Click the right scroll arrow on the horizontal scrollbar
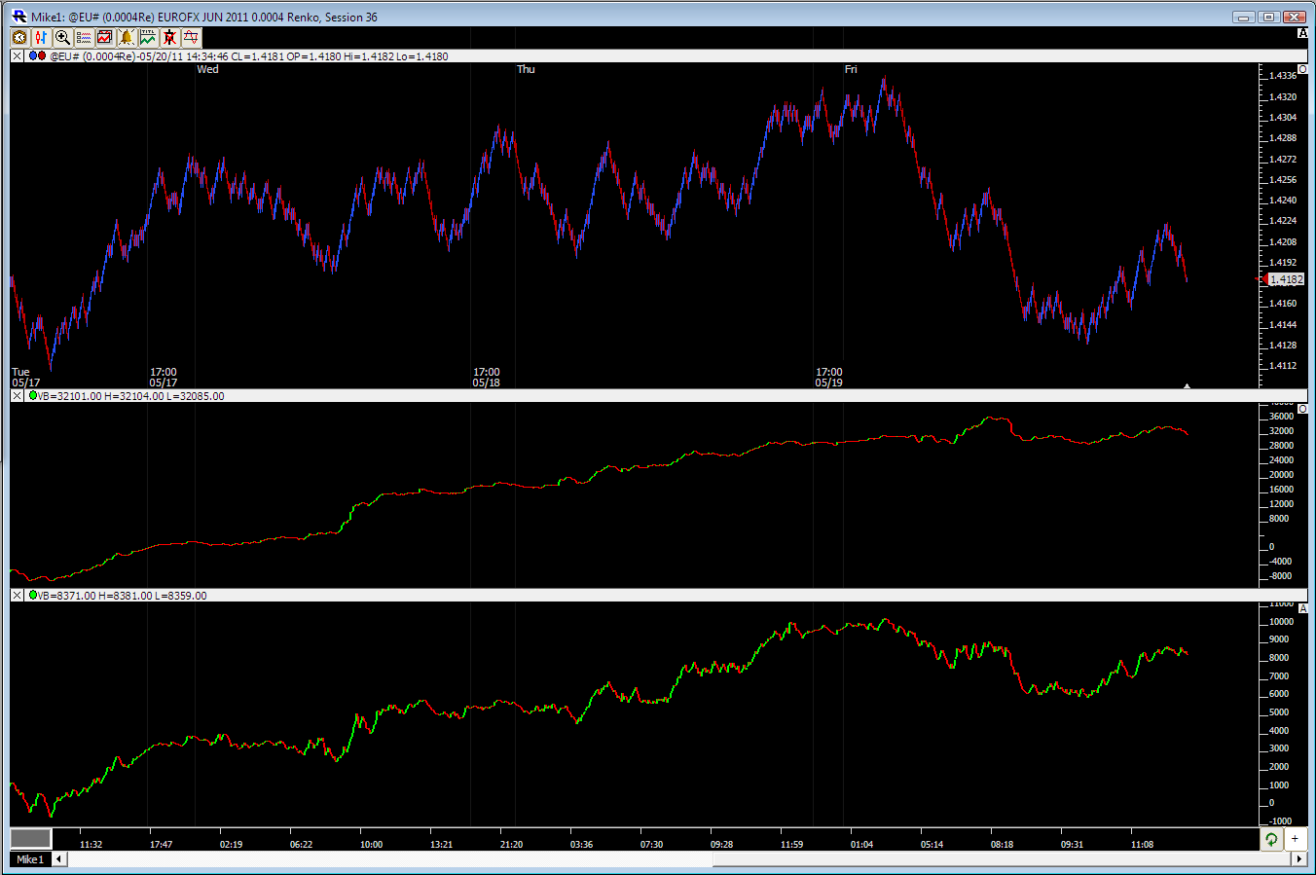Viewport: 1316px width, 875px height. 1298,859
